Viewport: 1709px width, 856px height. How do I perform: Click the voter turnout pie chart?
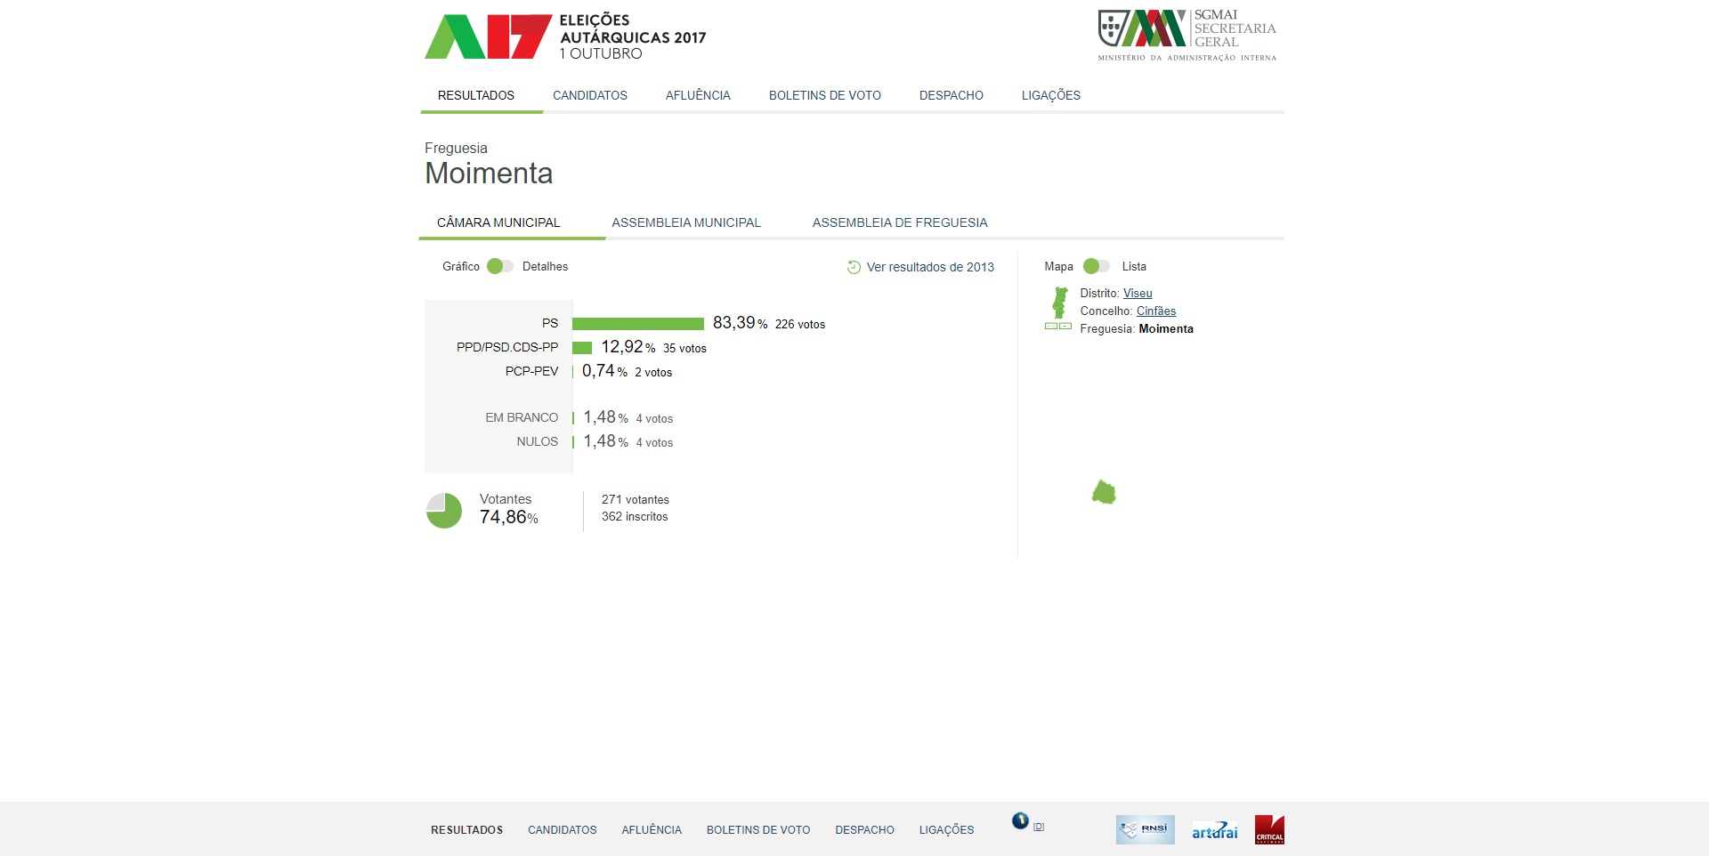coord(444,511)
